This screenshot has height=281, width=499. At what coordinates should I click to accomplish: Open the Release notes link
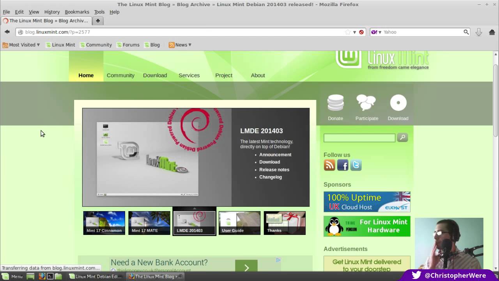point(274,169)
